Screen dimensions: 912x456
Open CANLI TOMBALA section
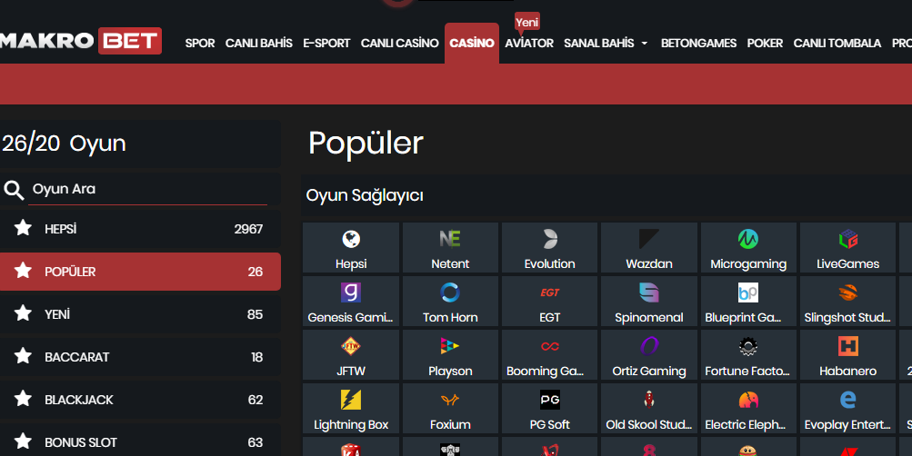coord(837,43)
